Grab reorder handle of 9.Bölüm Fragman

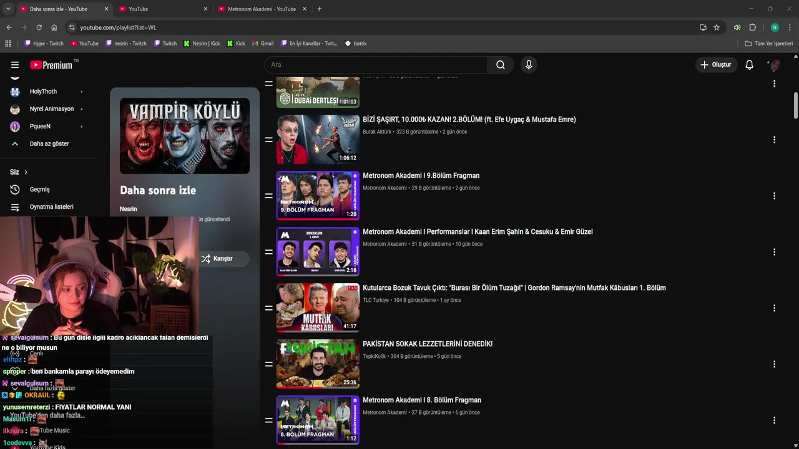[x=268, y=196]
